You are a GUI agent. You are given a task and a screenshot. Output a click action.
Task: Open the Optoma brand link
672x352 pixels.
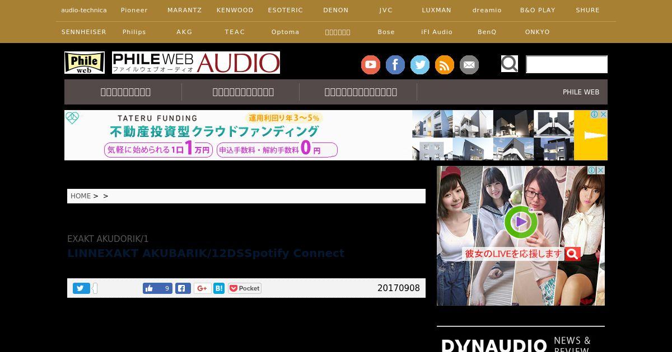point(286,32)
